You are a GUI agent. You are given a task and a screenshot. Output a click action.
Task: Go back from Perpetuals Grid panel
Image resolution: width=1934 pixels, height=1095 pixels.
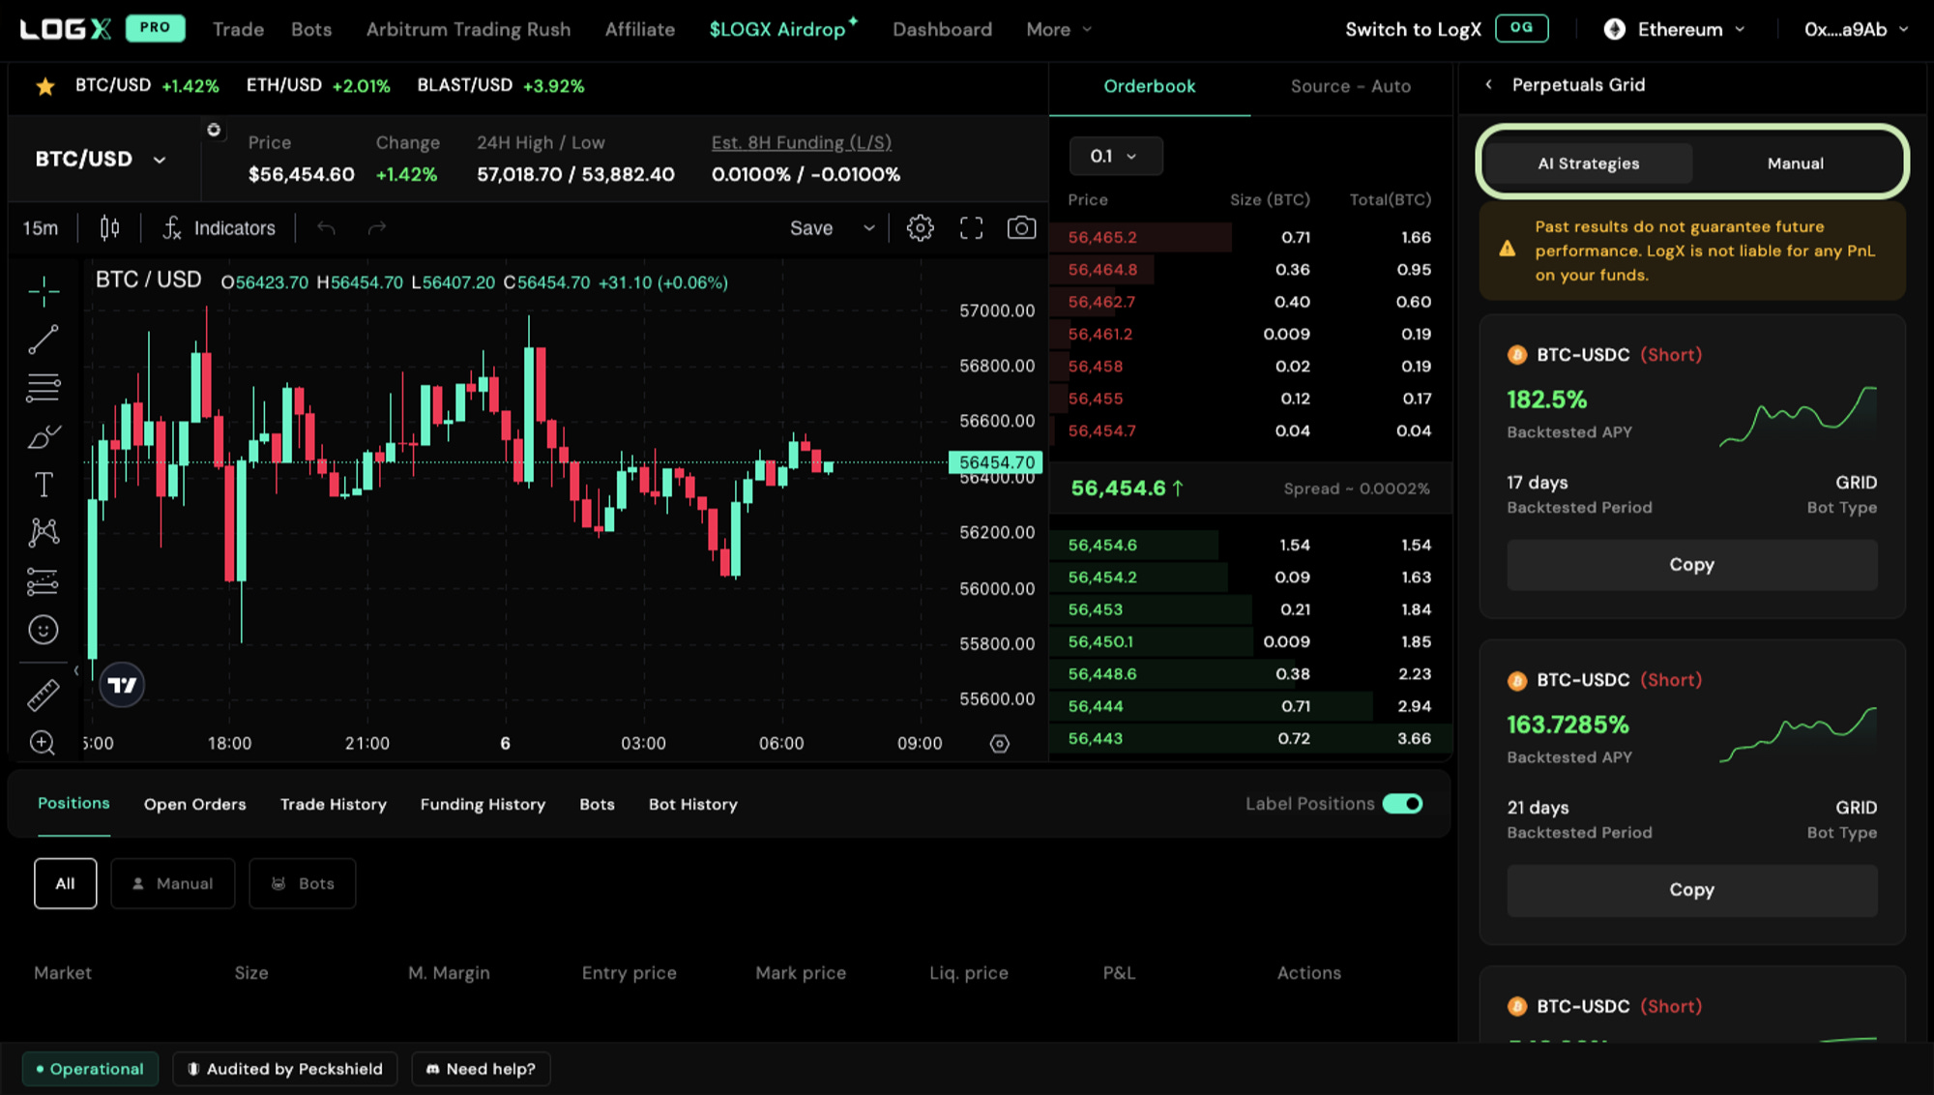click(1488, 85)
